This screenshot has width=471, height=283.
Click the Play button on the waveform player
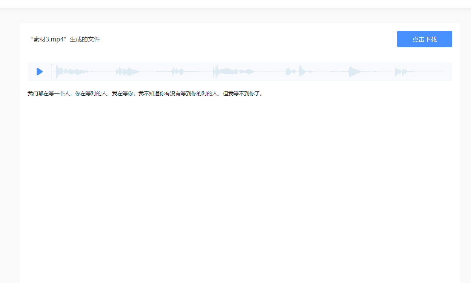(39, 71)
